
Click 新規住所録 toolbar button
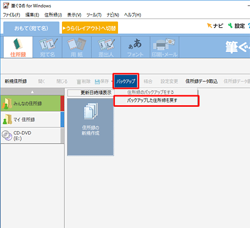[15, 81]
